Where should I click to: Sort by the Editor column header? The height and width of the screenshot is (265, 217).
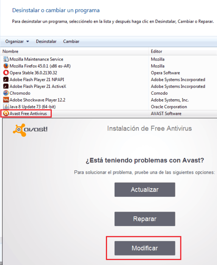[x=183, y=51]
